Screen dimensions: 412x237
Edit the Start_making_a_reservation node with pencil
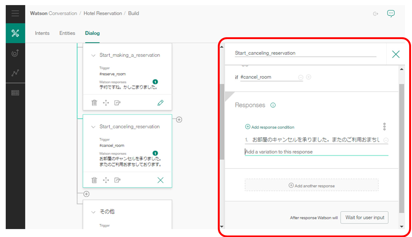160,103
